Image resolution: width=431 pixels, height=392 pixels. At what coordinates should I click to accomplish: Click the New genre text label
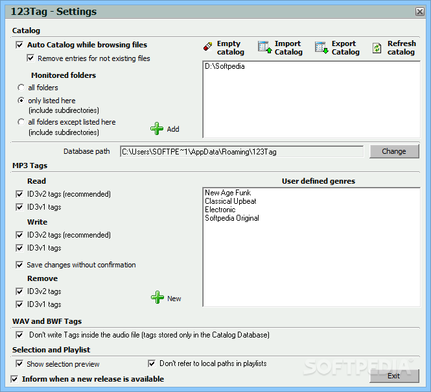pyautogui.click(x=174, y=299)
